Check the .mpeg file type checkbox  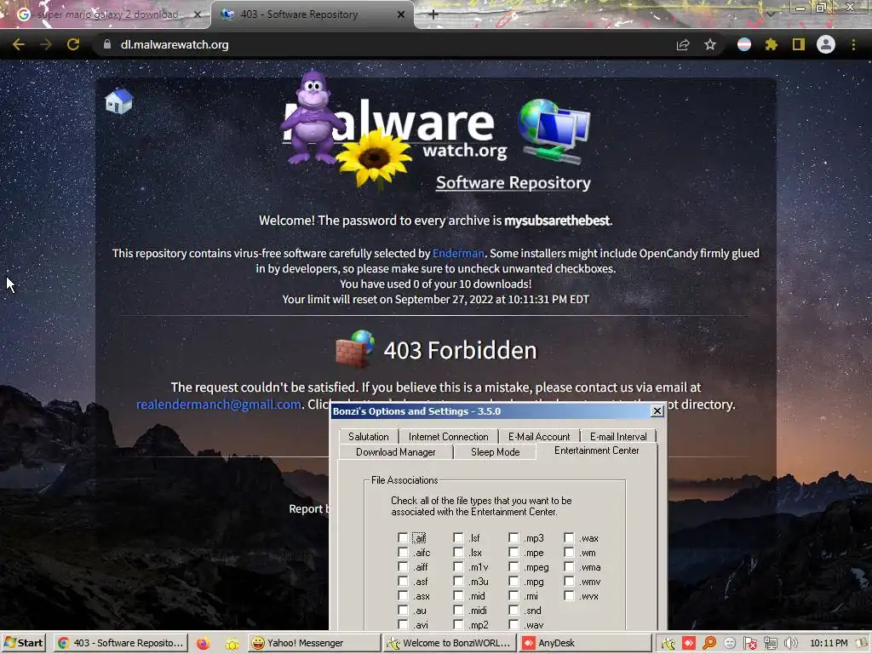click(x=513, y=566)
